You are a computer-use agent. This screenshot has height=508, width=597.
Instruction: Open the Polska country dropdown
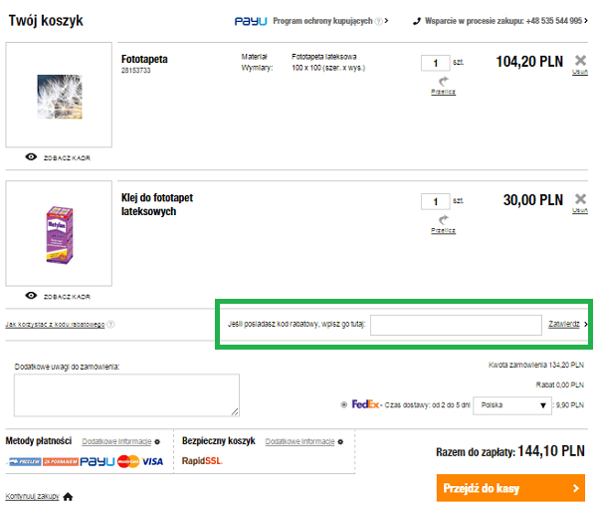pos(513,404)
